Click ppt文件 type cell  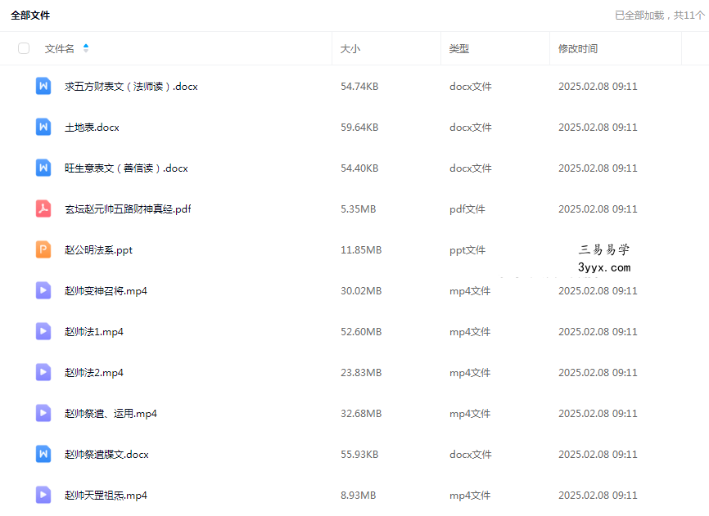[x=467, y=249]
